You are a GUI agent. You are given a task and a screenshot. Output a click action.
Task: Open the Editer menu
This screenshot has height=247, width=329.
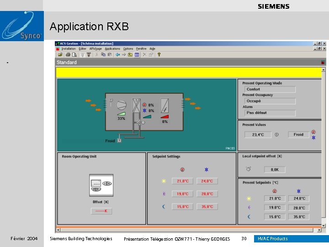[82, 49]
